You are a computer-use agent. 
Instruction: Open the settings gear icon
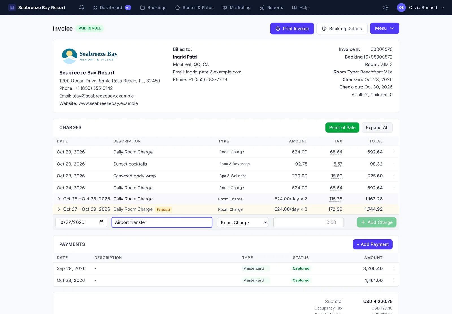point(386,8)
